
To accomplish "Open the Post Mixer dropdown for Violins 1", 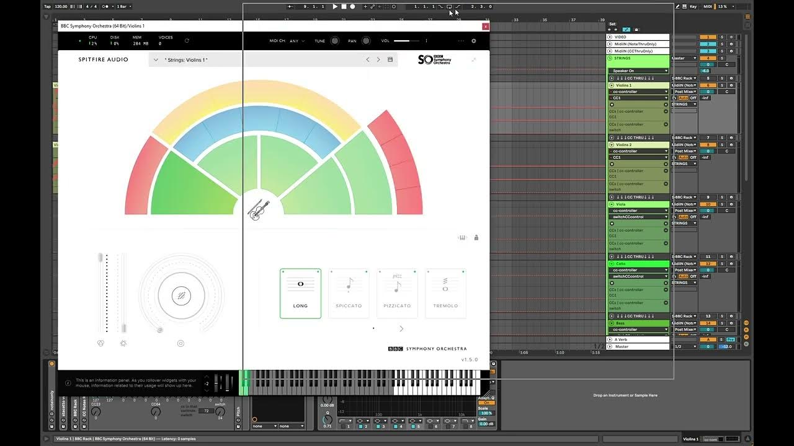I will pyautogui.click(x=684, y=92).
